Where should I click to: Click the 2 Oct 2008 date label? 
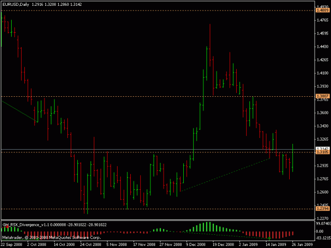[37, 244]
